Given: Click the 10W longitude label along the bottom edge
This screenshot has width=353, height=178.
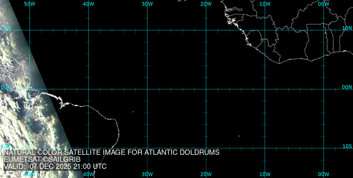Looking at the screenshot, I should pyautogui.click(x=265, y=174).
